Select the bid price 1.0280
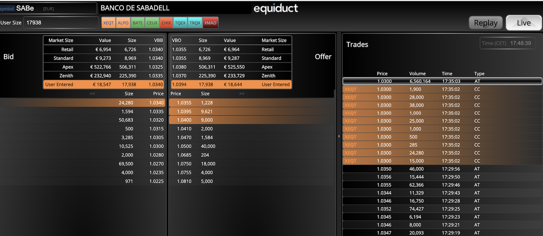The image size is (543, 236). click(156, 155)
